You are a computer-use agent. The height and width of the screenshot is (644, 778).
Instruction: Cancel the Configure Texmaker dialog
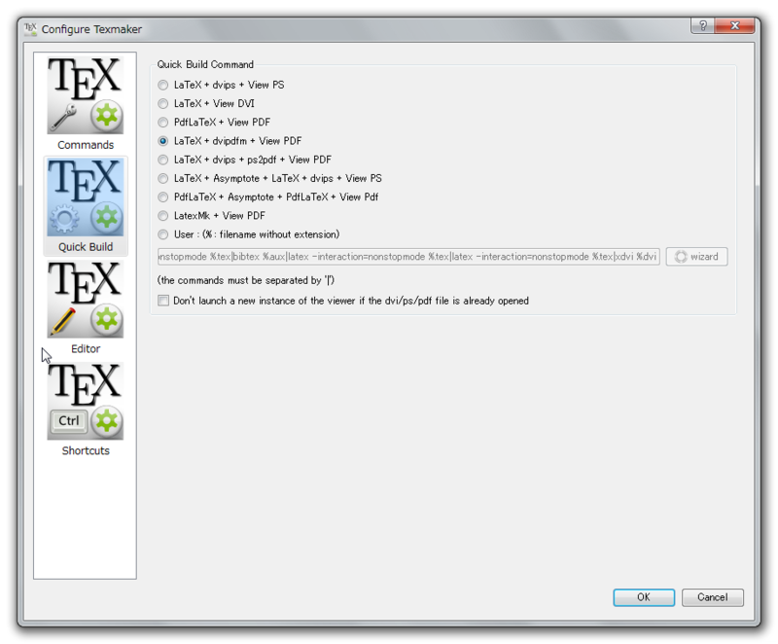tap(713, 597)
